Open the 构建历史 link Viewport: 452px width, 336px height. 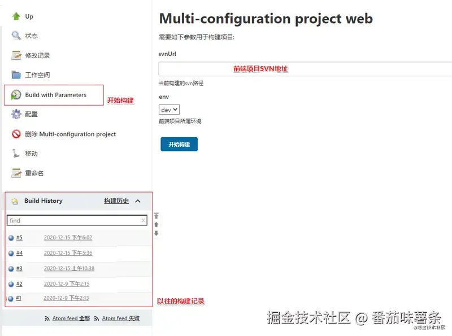point(116,201)
